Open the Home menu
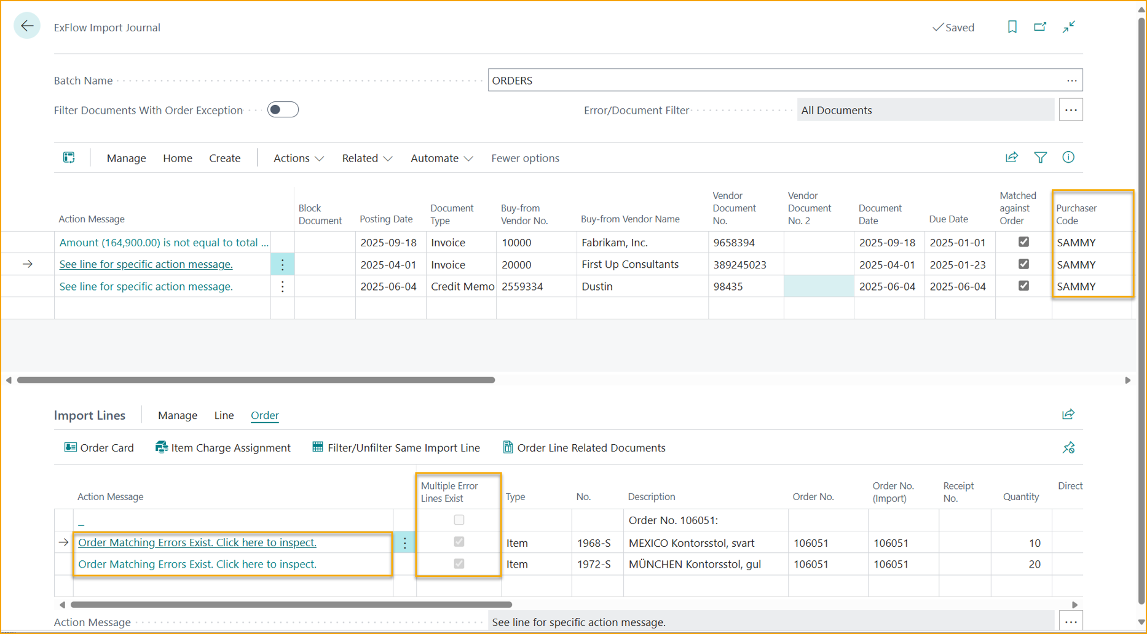This screenshot has width=1147, height=634. click(x=177, y=158)
